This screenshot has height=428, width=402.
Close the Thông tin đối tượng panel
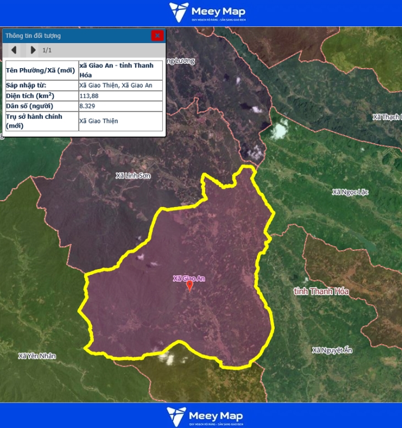[x=157, y=36]
